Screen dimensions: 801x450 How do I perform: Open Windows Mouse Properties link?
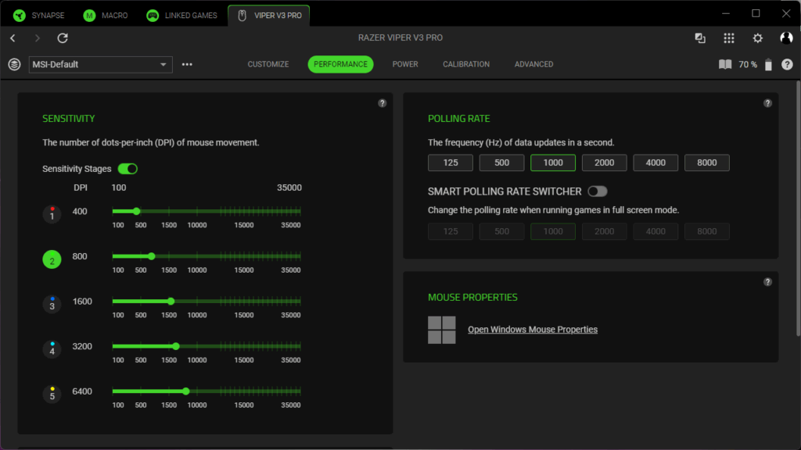click(532, 330)
